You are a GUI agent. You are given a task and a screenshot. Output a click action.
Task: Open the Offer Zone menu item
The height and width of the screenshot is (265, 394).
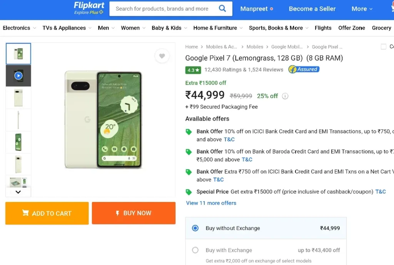(352, 28)
